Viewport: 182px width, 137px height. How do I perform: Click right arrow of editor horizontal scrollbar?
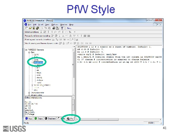pyautogui.click(x=161, y=119)
